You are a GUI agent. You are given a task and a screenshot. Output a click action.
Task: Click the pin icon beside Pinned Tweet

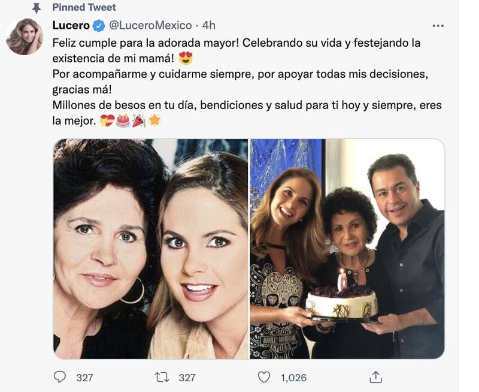37,8
